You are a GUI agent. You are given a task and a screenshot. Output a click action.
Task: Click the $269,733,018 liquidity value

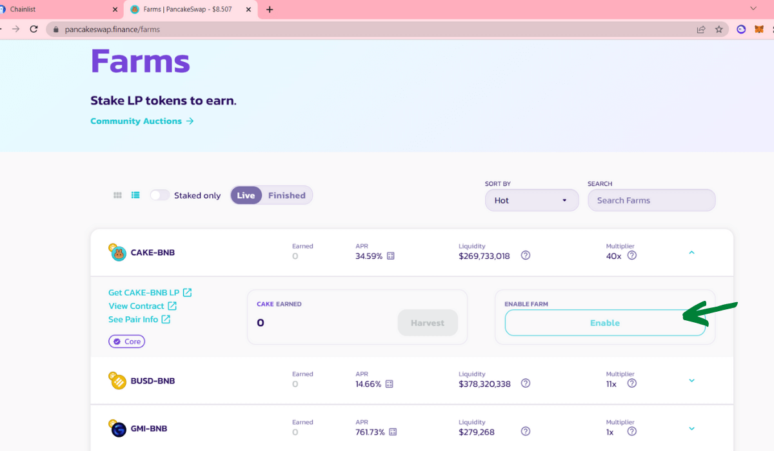tap(484, 256)
